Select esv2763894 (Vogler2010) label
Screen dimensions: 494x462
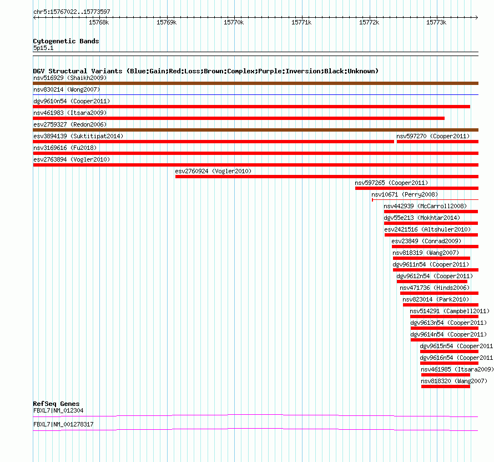tap(72, 159)
